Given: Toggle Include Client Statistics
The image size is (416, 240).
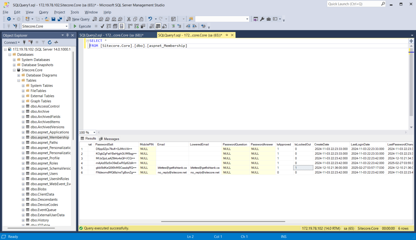Looking at the screenshot, I should pyautogui.click(x=143, y=26).
